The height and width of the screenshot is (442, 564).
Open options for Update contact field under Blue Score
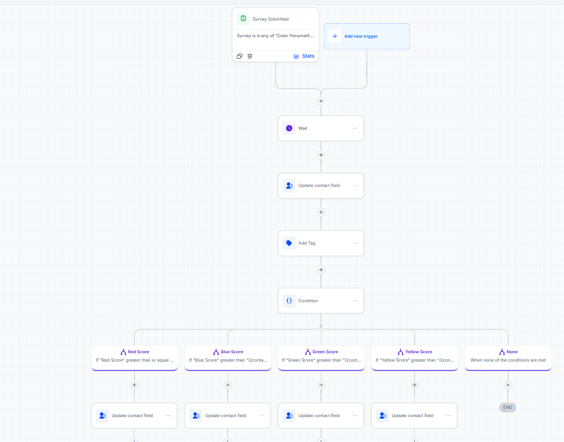tap(262, 416)
